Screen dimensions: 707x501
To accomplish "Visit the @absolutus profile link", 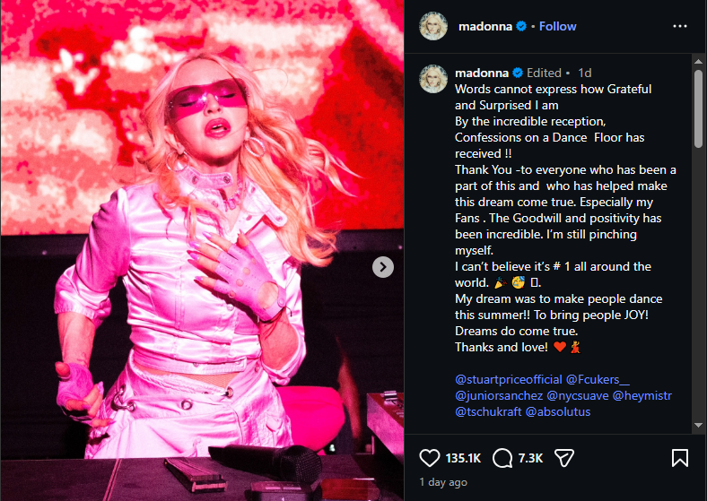I will [558, 411].
